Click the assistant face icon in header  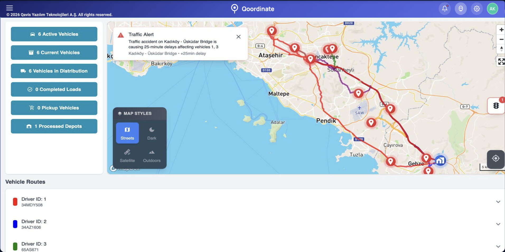(x=461, y=9)
